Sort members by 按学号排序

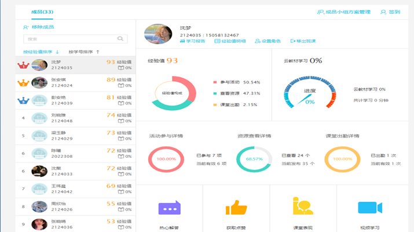pos(83,52)
